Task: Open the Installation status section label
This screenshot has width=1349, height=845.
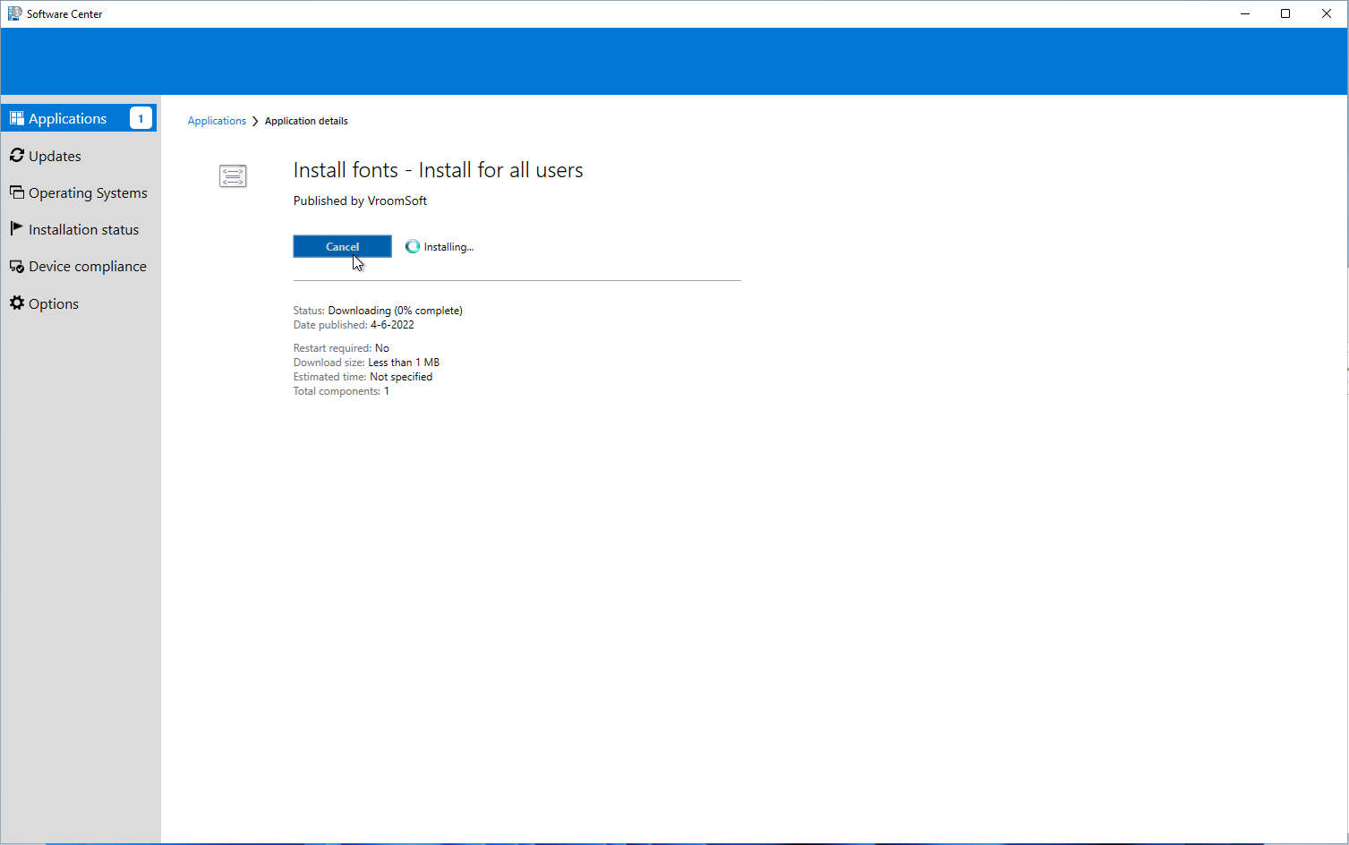Action: tap(83, 230)
